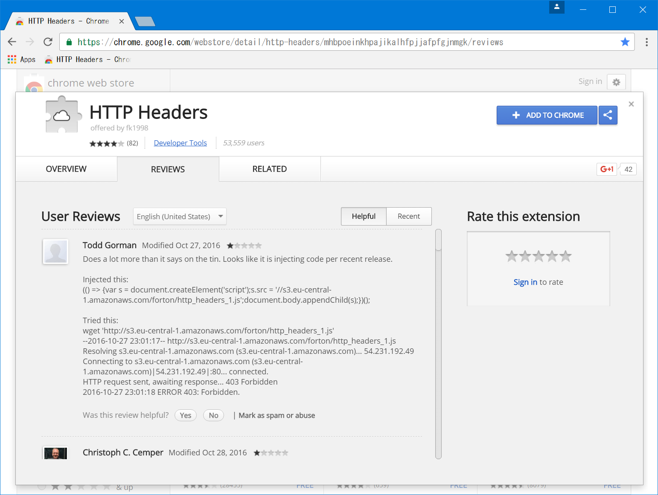
Task: Open web store settings gear
Action: pyautogui.click(x=616, y=82)
